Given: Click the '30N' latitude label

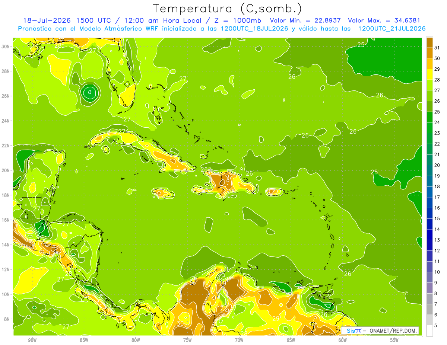Looking at the screenshot, I should 6,47.
